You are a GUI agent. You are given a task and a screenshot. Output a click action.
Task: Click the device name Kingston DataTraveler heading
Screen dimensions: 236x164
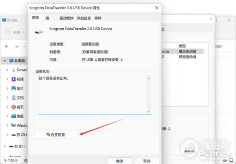pyautogui.click(x=81, y=29)
